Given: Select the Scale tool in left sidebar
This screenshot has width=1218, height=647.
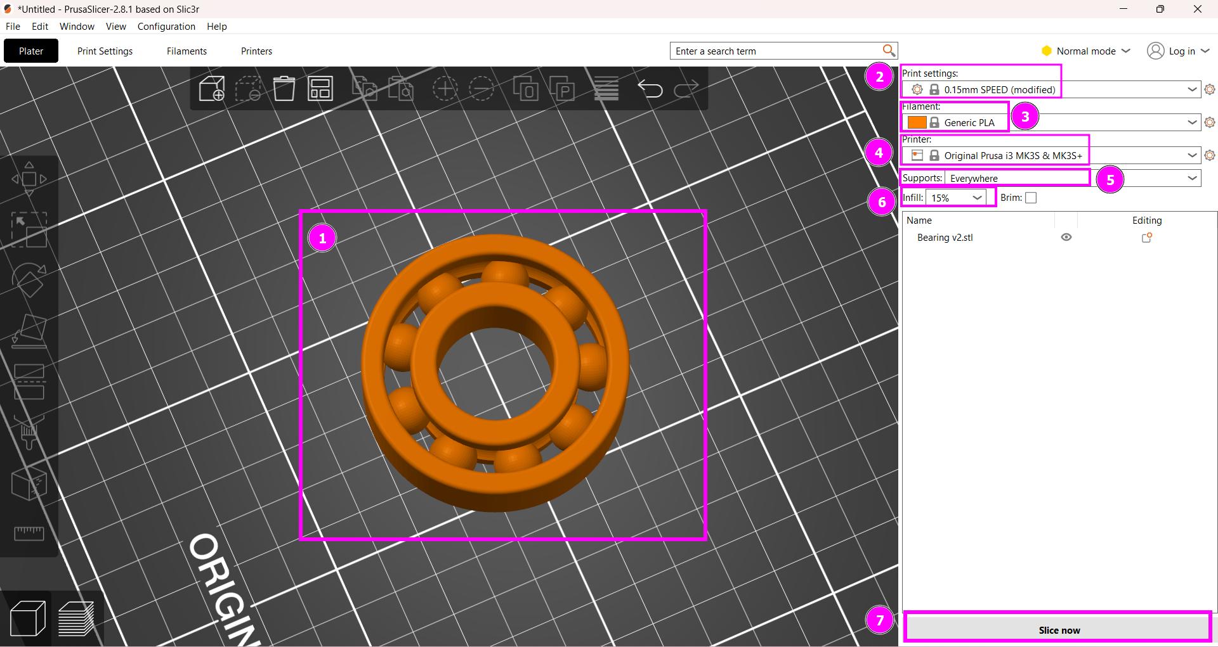Looking at the screenshot, I should click(x=29, y=229).
